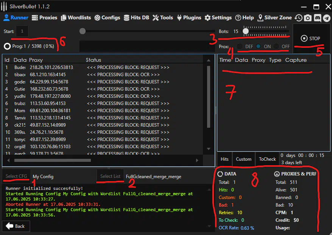Open the Settings tab
This screenshot has height=235, width=332.
pyautogui.click(x=218, y=17)
